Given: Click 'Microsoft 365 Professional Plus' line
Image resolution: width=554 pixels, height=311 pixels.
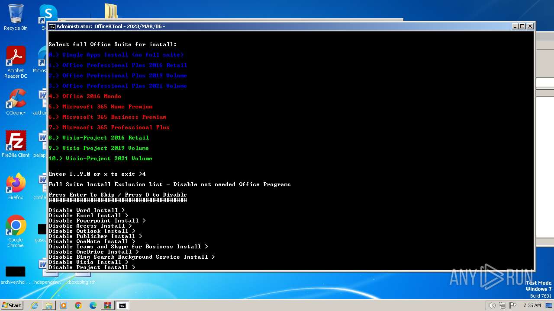Looking at the screenshot, I should pyautogui.click(x=109, y=127).
